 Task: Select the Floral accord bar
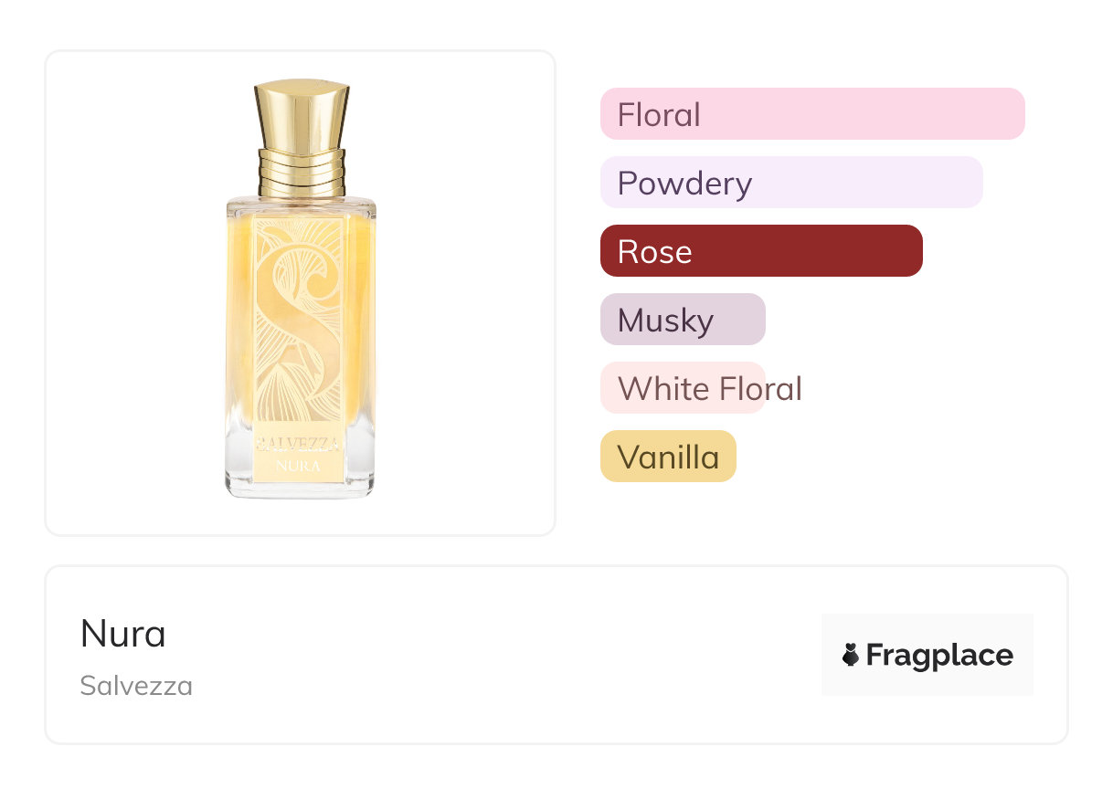[811, 114]
